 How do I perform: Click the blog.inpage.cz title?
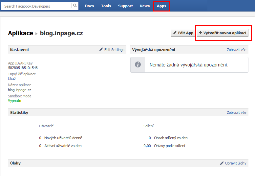[61, 33]
